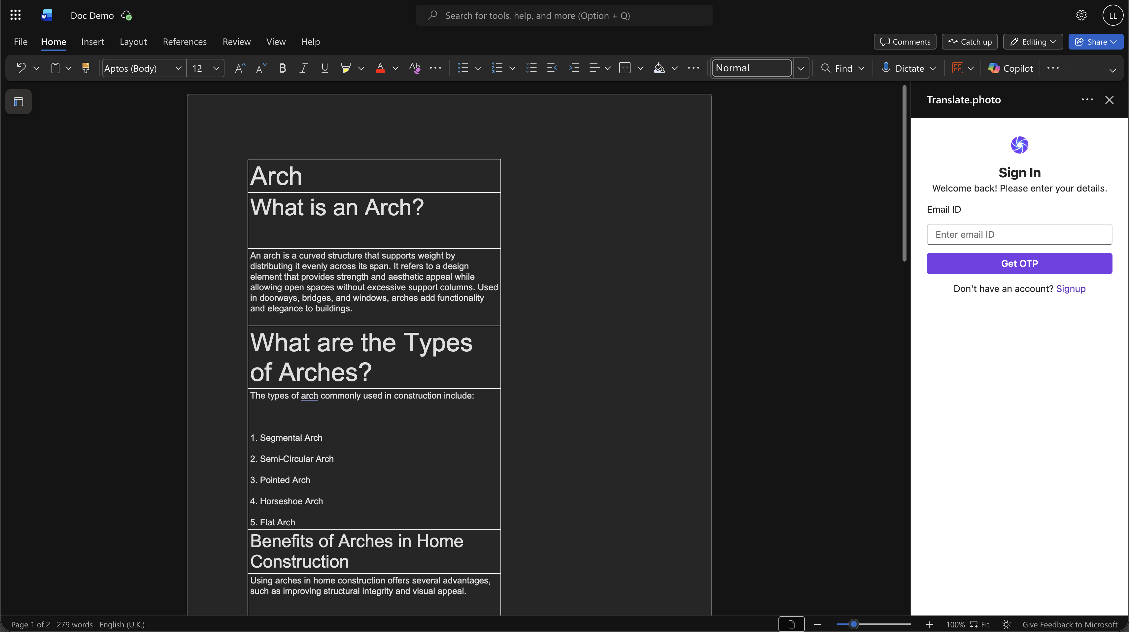Click the Dictate microphone button

click(x=903, y=68)
